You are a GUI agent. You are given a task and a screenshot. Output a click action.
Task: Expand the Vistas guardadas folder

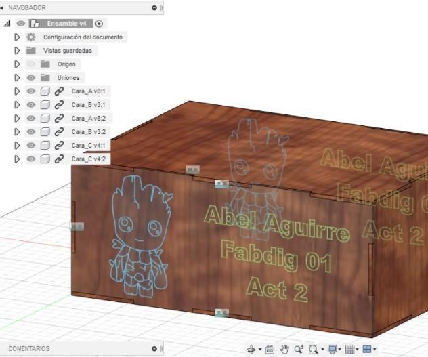[17, 51]
